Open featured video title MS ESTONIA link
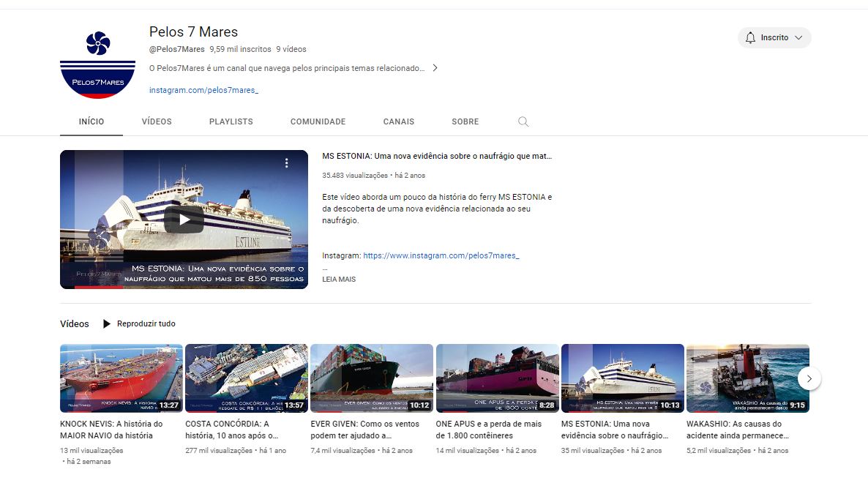This screenshot has height=483, width=868. [x=437, y=157]
